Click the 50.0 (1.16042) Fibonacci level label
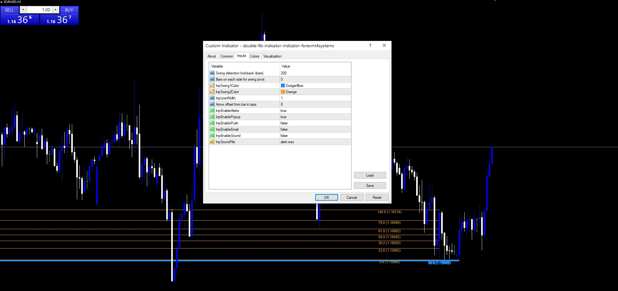 389,237
